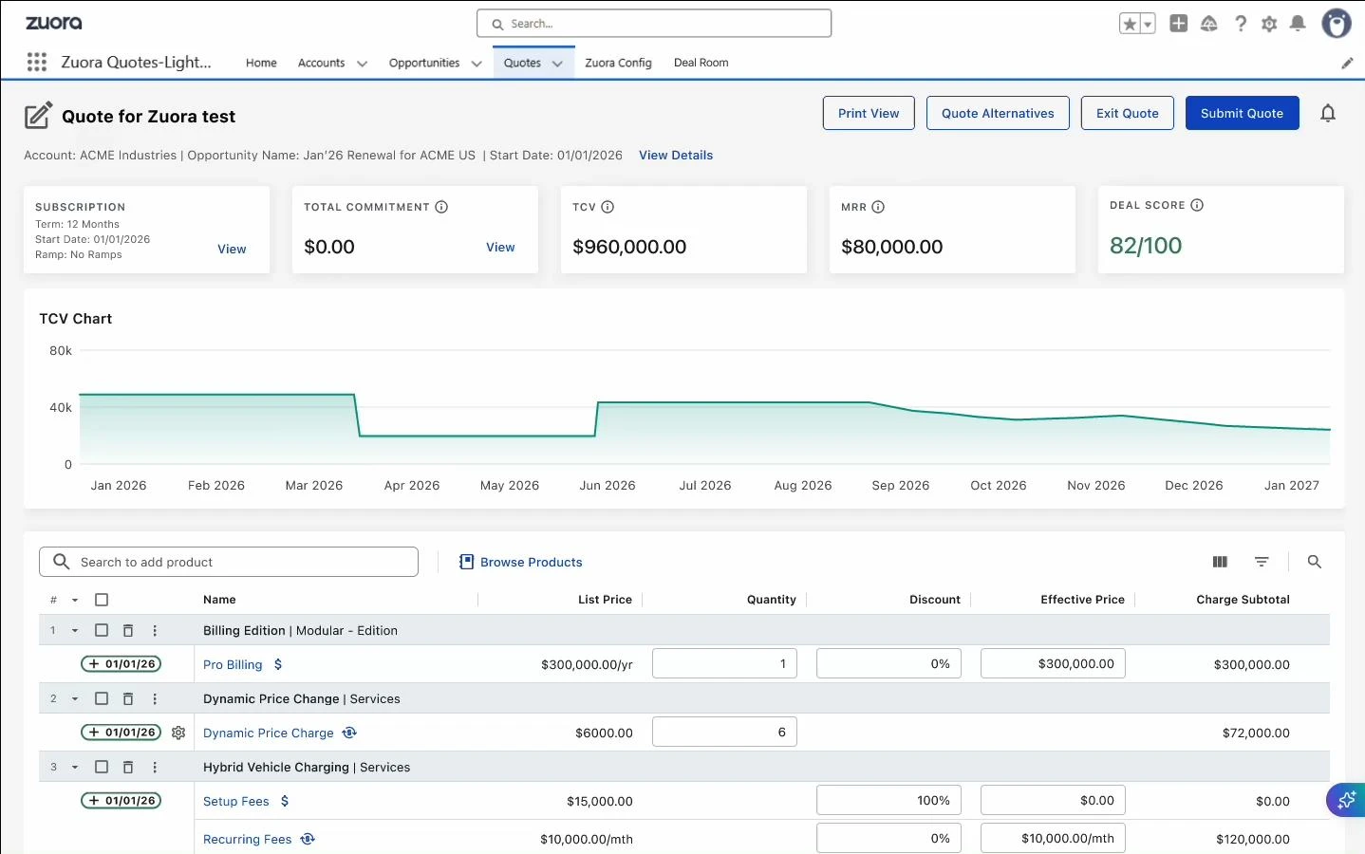The width and height of the screenshot is (1365, 854).
Task: Click the TCV info icon
Action: tap(608, 207)
